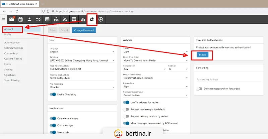268x139 pixels.
Task: Toggle the Enable Greylisting switch
Action: click(53, 95)
